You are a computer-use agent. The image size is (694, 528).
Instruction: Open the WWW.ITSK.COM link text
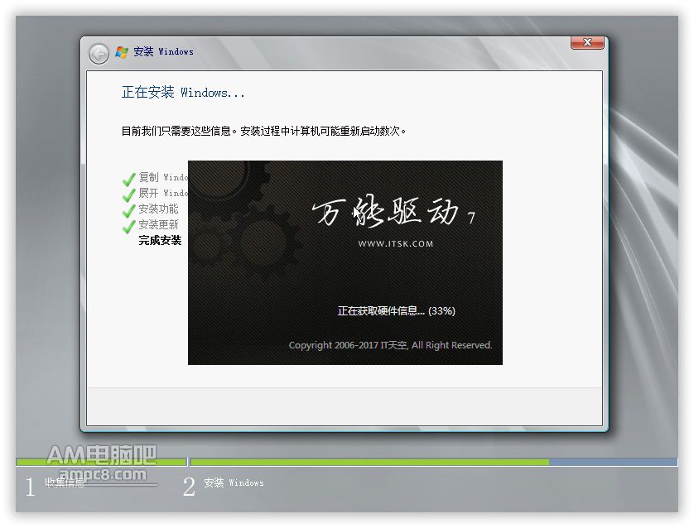pos(396,243)
